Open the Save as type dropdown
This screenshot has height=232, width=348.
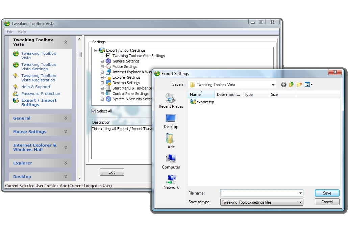pyautogui.click(x=300, y=202)
